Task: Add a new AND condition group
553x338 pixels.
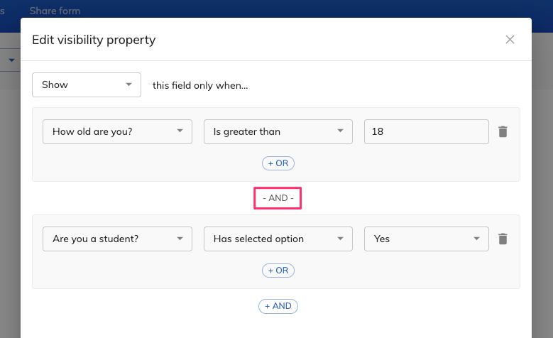Action: (x=278, y=306)
